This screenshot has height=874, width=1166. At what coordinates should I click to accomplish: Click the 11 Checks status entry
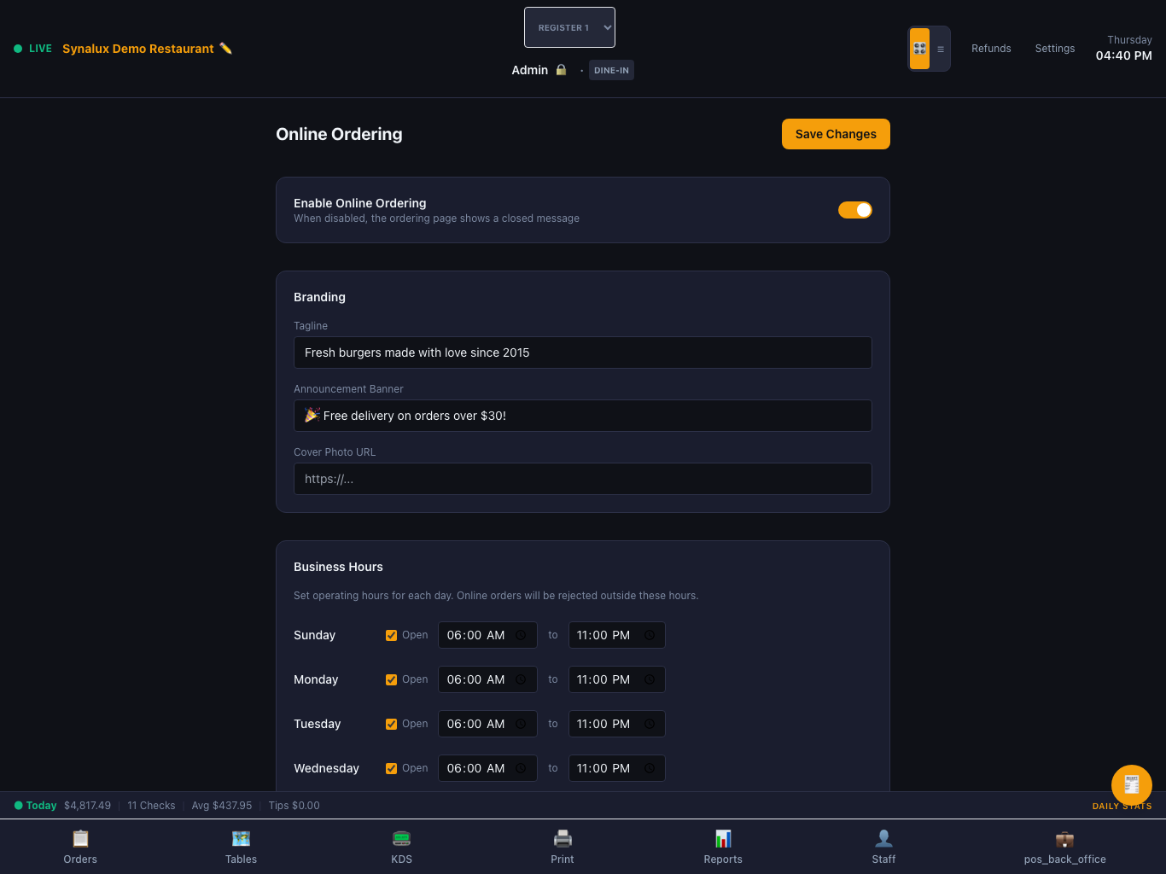[151, 806]
